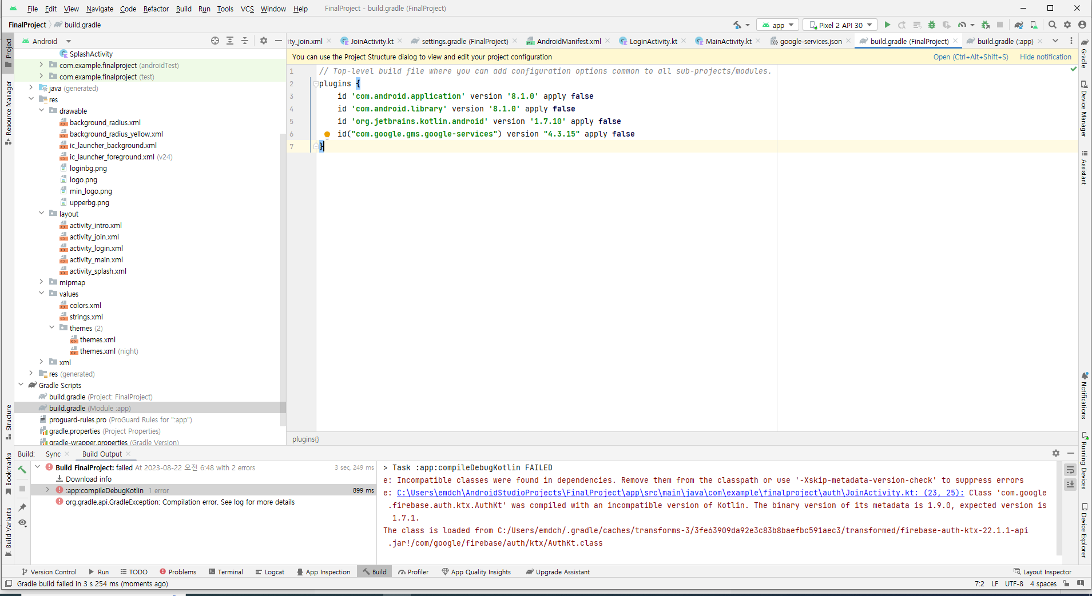Open Search Everywhere magnifier

(x=1053, y=25)
